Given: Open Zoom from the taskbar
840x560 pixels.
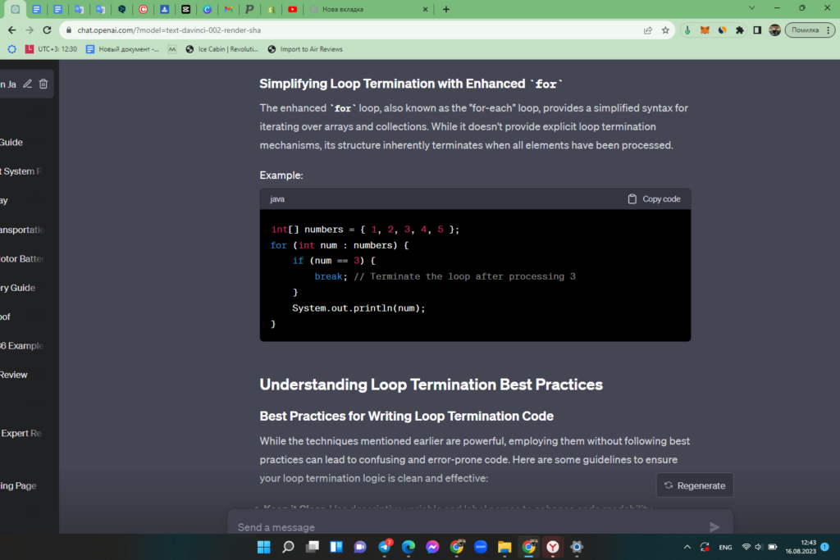Looking at the screenshot, I should coord(481,547).
